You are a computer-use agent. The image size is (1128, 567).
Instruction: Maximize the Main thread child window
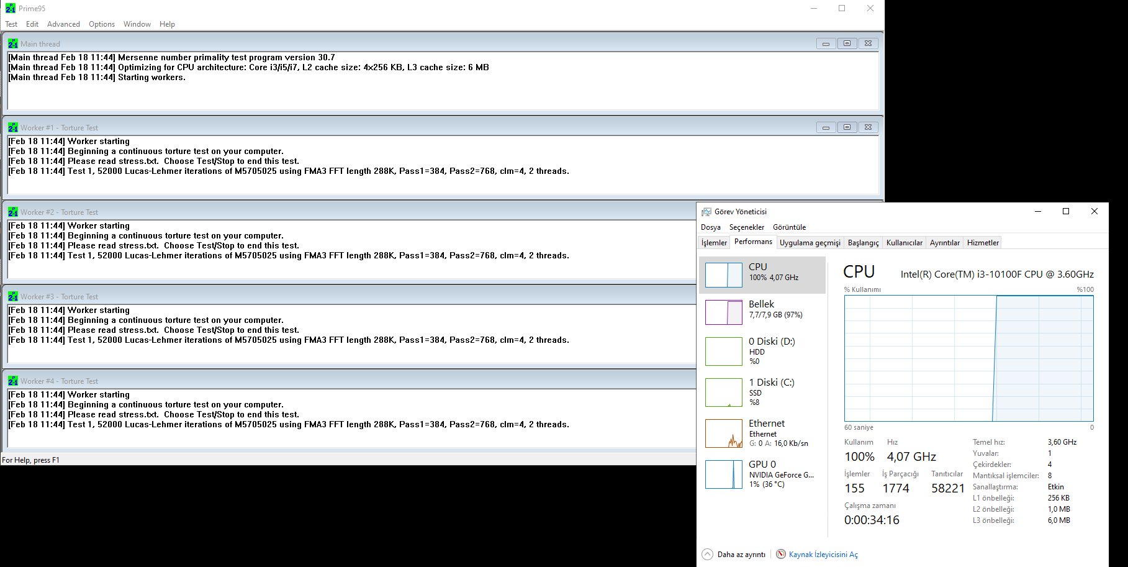tap(847, 43)
